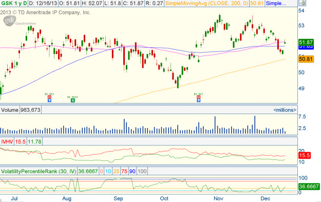The height and width of the screenshot is (202, 321).
Task: Open the chart settings icon at top right
Action: [x=302, y=3]
